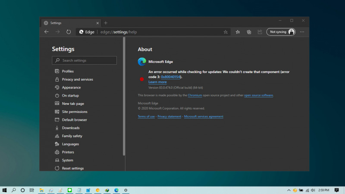Screen dimensions: 345x194
Task: Open the Settings and more ellipsis menu
Action: (302, 32)
